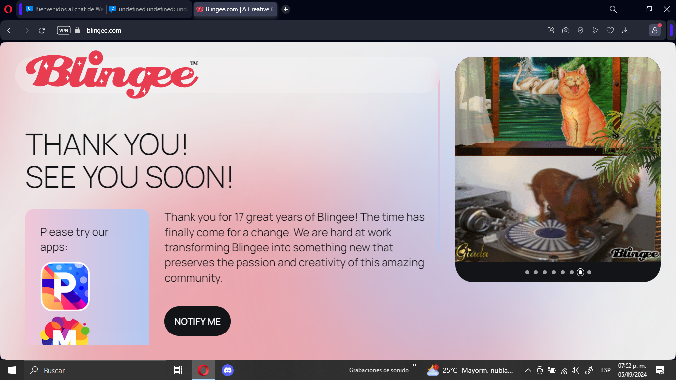Click the NOTIFY ME button

tap(197, 321)
